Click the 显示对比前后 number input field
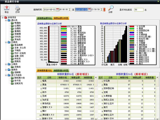The image size is (160, 120). pos(139,10)
